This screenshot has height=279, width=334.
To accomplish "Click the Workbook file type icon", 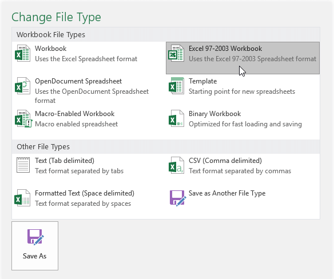I will pos(22,53).
